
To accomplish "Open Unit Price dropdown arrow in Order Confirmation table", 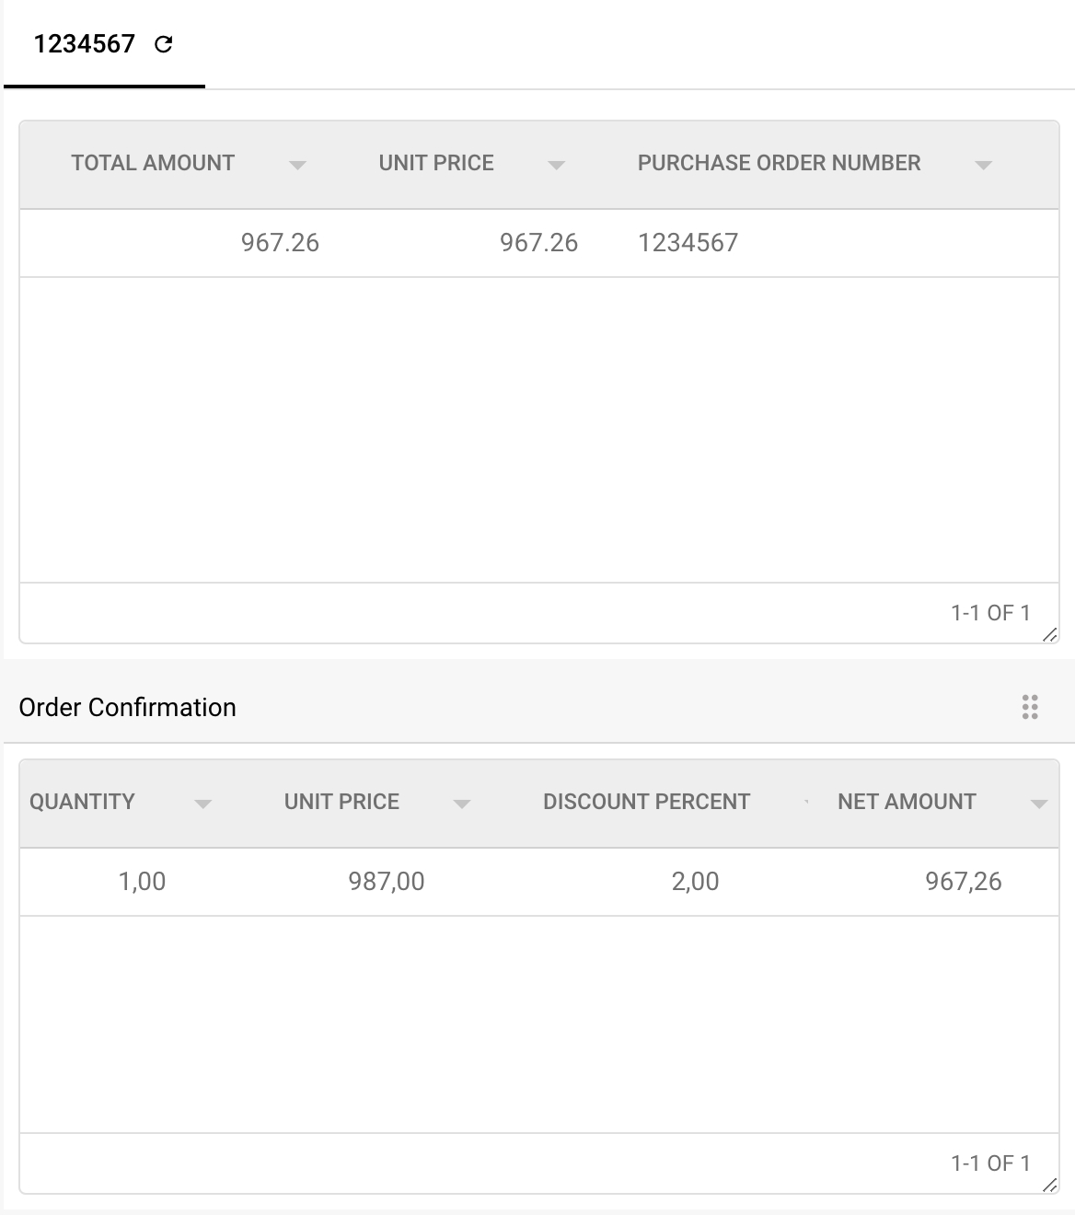I will pyautogui.click(x=462, y=804).
